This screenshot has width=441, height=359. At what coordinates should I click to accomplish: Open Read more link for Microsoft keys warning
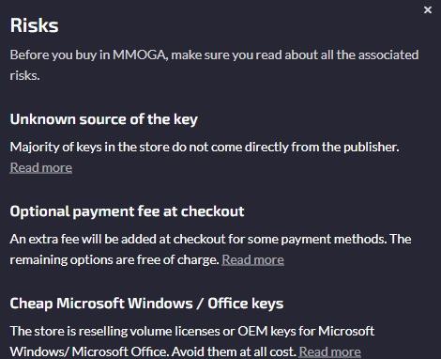pyautogui.click(x=329, y=351)
